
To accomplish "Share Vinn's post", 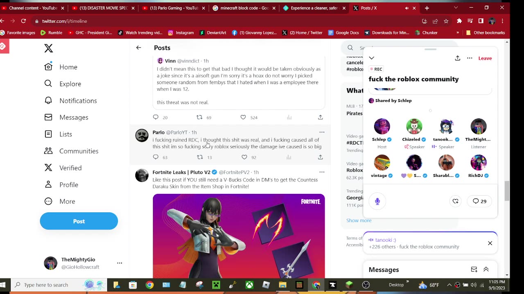I will click(320, 117).
